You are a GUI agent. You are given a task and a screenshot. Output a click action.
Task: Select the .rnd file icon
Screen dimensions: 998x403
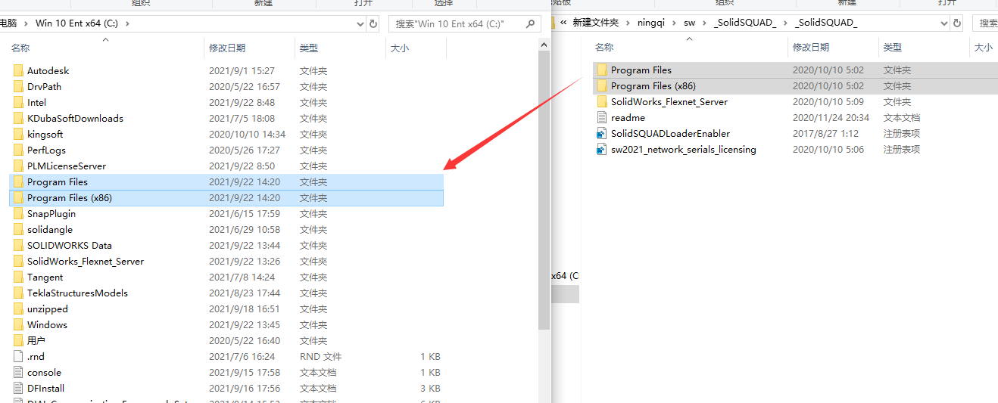coord(18,357)
